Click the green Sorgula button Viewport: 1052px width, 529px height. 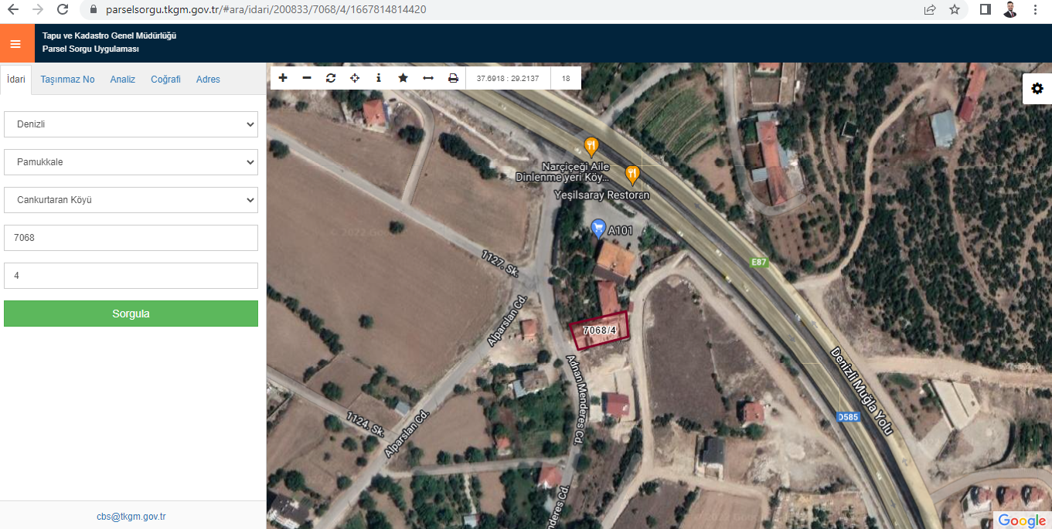(131, 314)
